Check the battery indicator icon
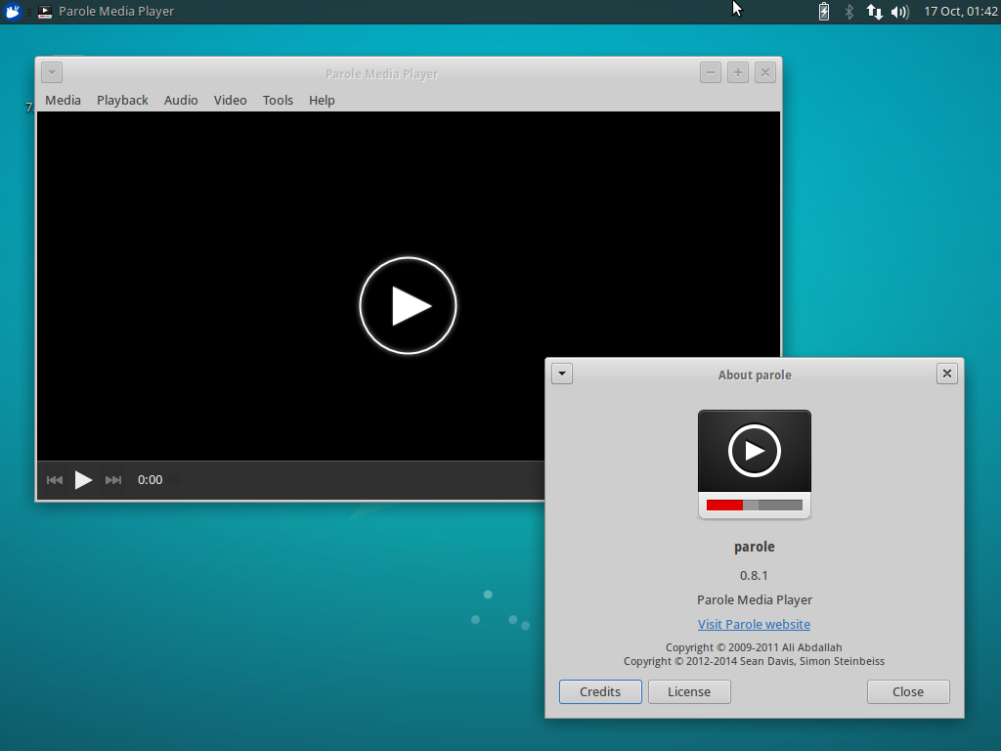 pos(823,12)
